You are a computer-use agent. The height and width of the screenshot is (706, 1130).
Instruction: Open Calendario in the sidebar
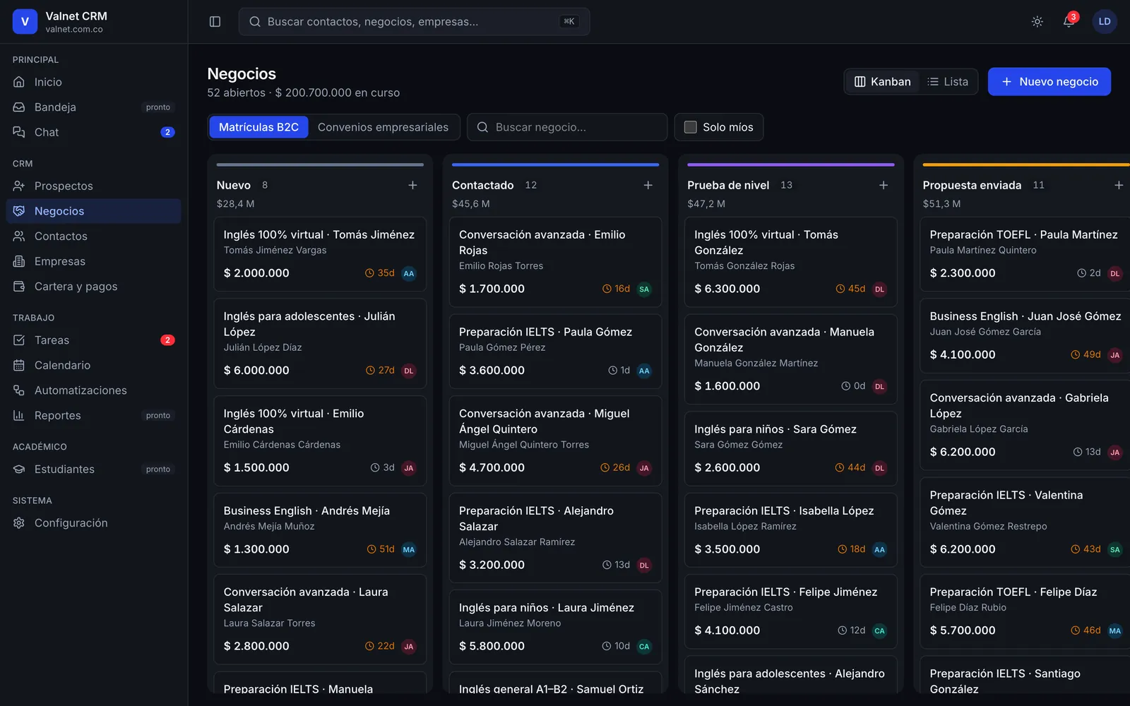pyautogui.click(x=93, y=365)
